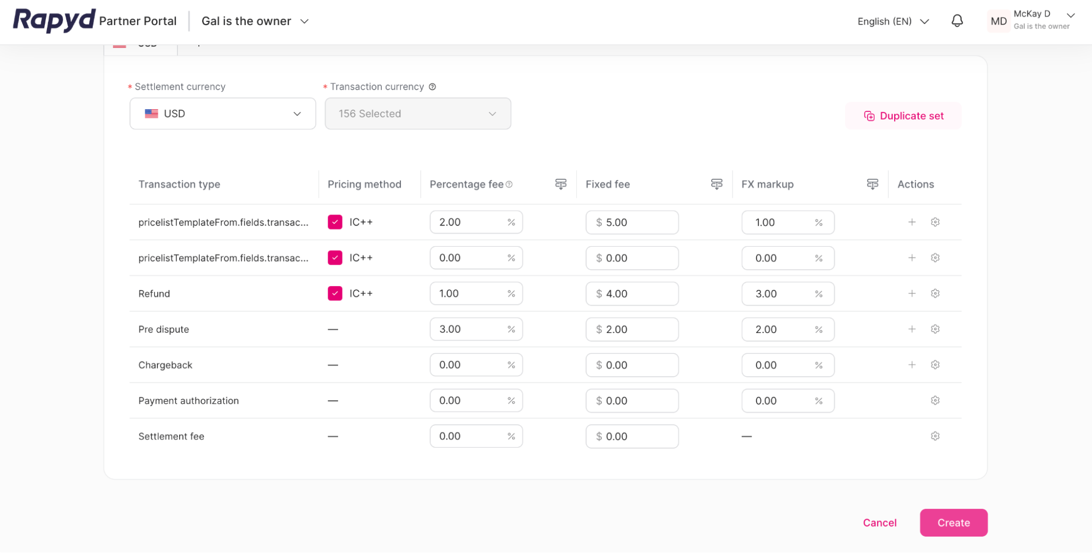This screenshot has width=1092, height=553.
Task: Add a tier on the Pre dispute row
Action: tap(912, 329)
